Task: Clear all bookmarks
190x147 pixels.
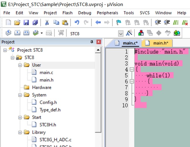Action: pos(146,22)
